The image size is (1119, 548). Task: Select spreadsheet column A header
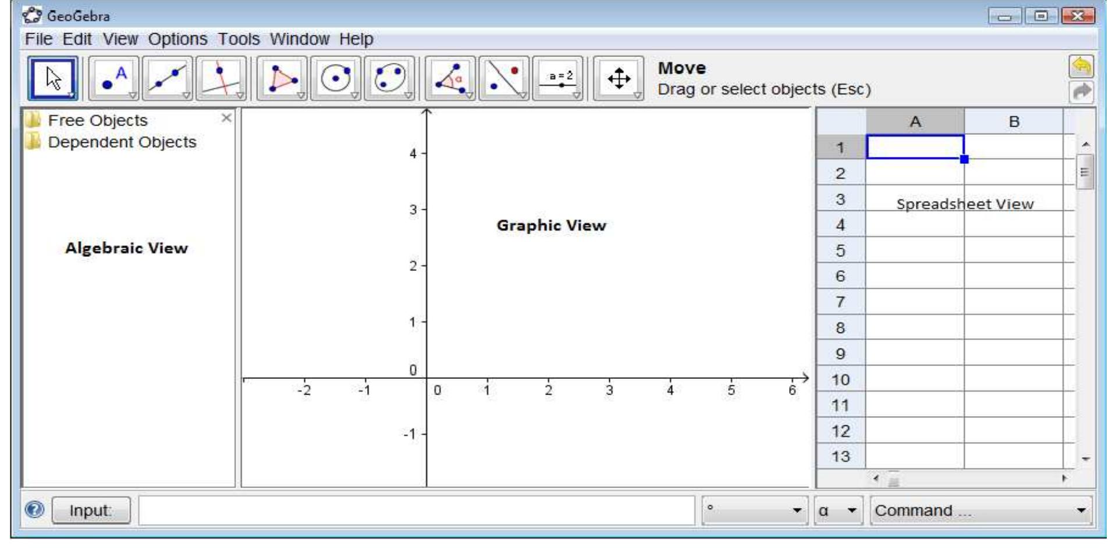(x=915, y=121)
